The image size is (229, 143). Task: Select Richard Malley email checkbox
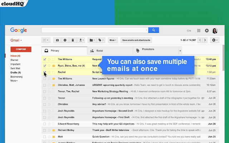point(44,130)
